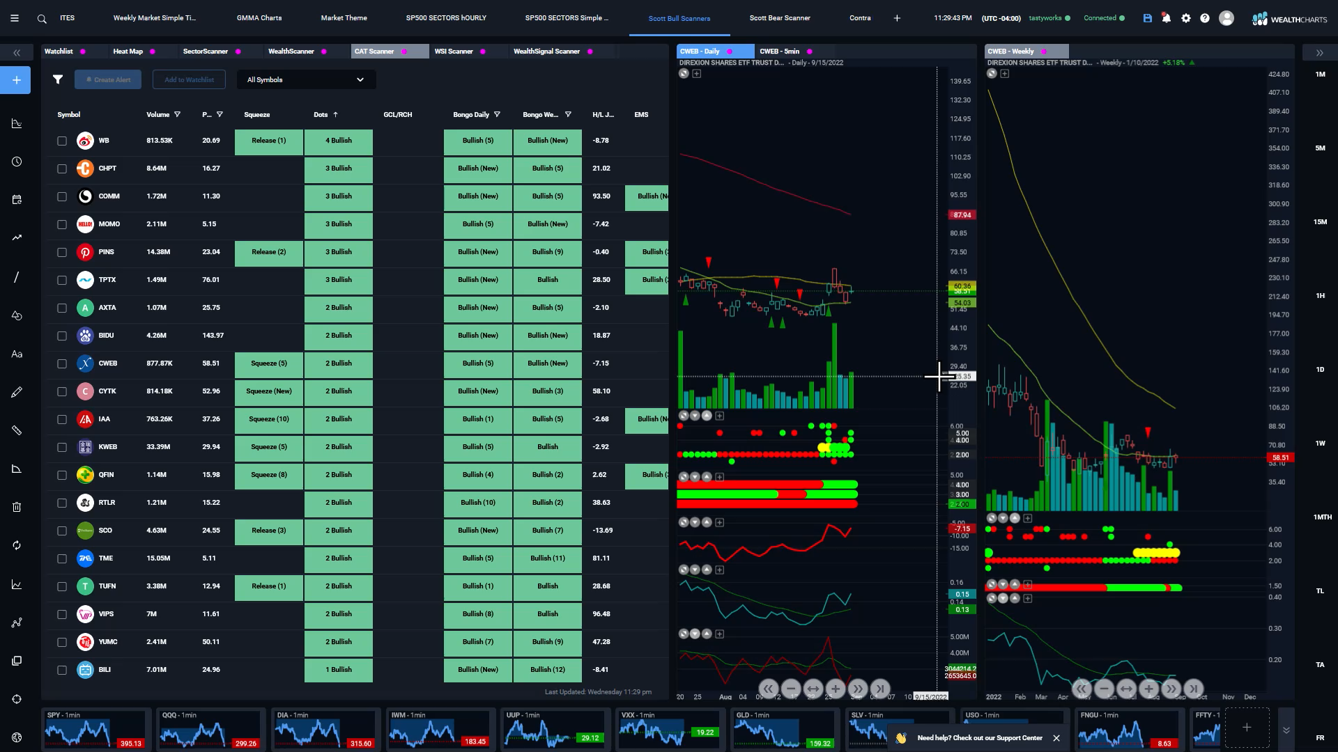This screenshot has width=1338, height=752.
Task: Click the ruler measure tool in sidebar
Action: [17, 430]
